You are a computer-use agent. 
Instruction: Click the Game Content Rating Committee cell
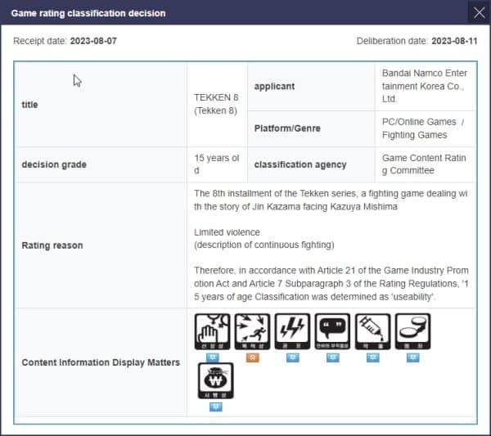point(424,164)
